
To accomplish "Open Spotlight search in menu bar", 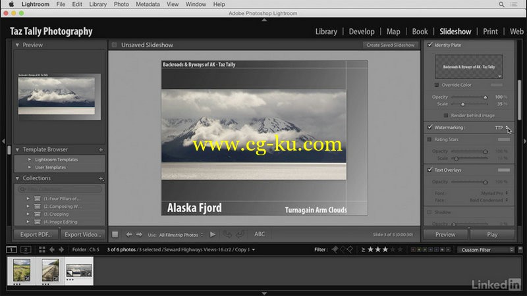I will tap(501, 5).
